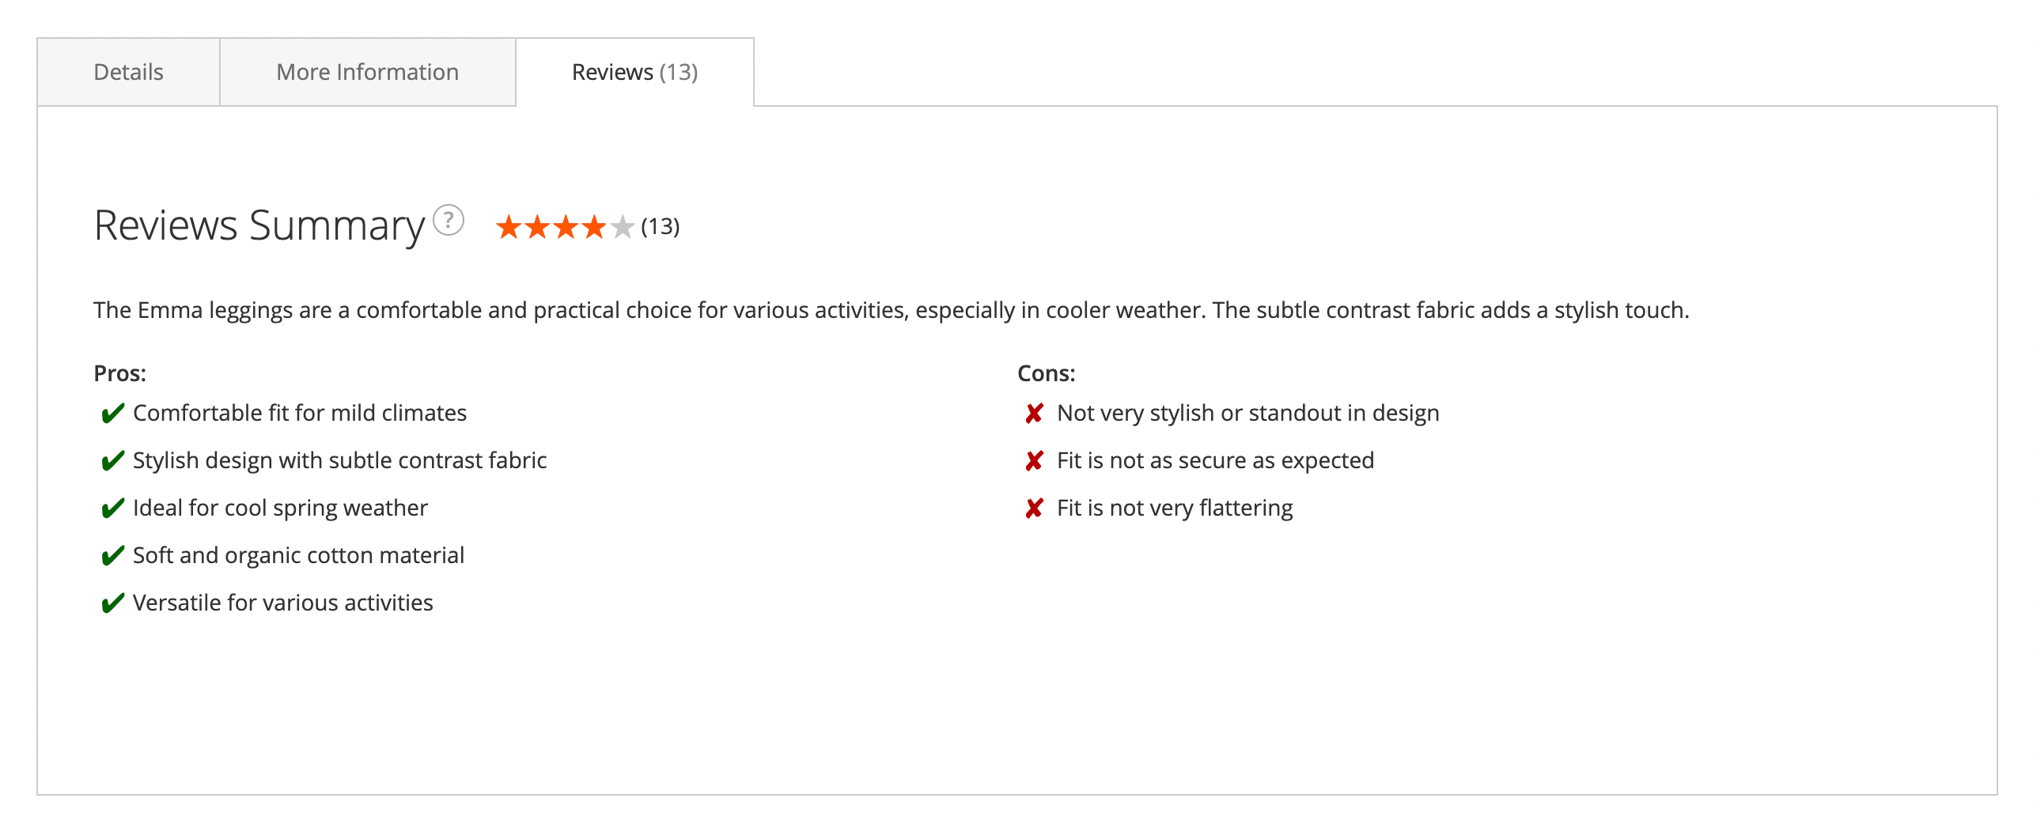The width and height of the screenshot is (2033, 832).
Task: Click the "Fit is not as secure as expected" text
Action: pyautogui.click(x=1215, y=460)
